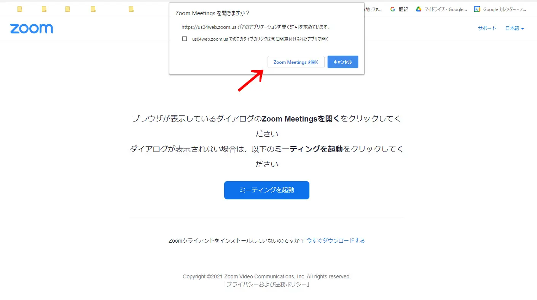
Task: Expand the 日本語 language dropdown
Action: coord(515,28)
